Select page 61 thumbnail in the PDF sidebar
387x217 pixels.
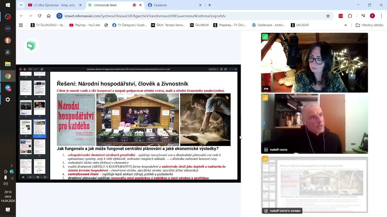point(26,147)
